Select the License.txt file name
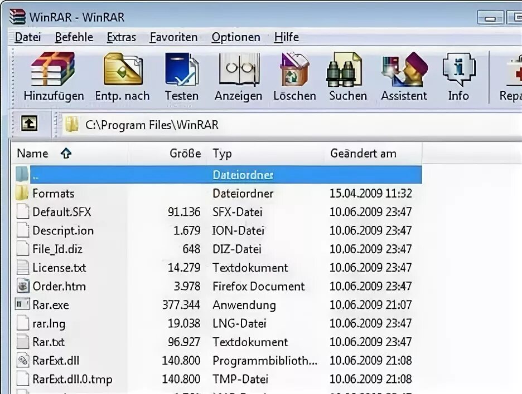 point(59,268)
